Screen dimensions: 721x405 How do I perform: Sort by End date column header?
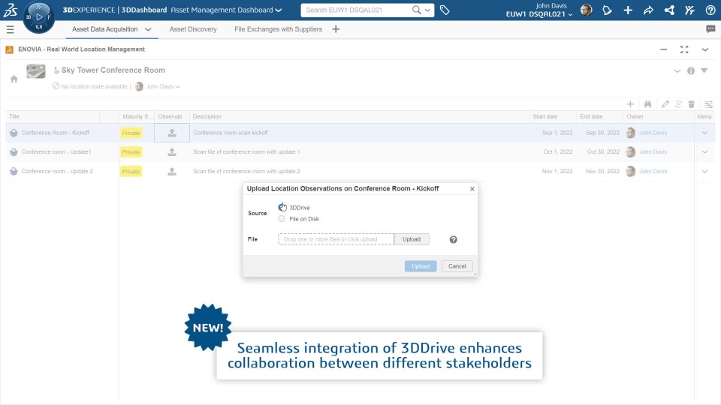(x=591, y=117)
